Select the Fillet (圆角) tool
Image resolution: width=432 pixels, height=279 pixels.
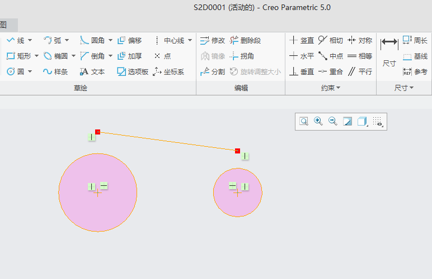click(x=92, y=41)
